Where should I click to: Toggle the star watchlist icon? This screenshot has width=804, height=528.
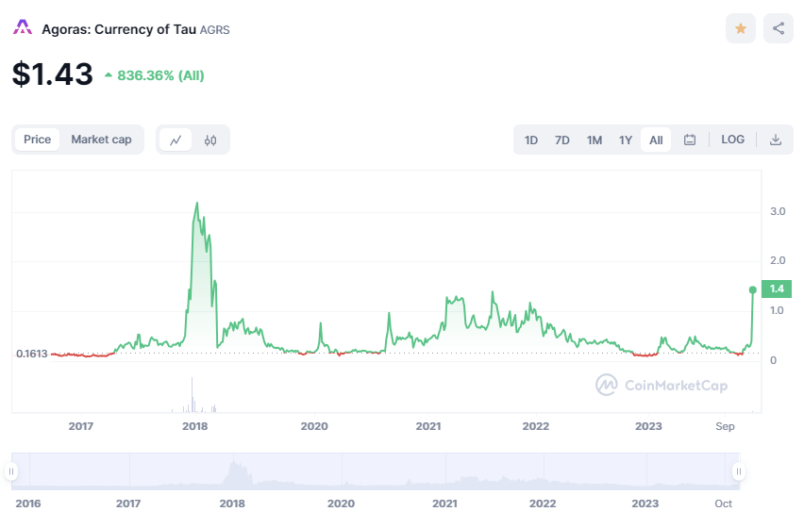click(x=741, y=28)
